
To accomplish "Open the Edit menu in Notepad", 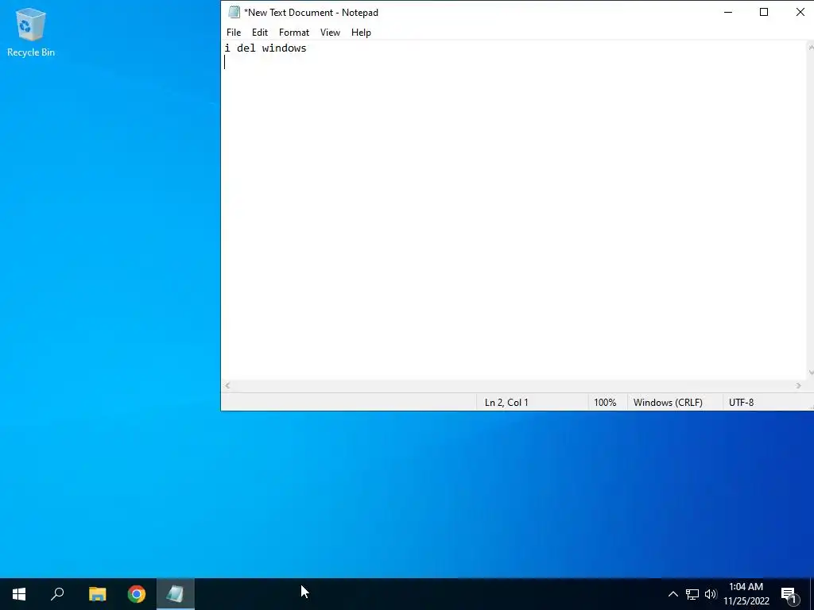I will coord(260,32).
